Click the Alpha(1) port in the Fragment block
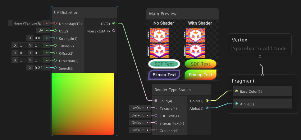This screenshot has width=301, height=140. coord(236,104)
